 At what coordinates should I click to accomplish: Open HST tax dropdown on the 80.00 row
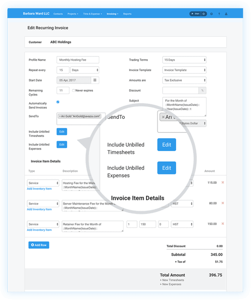click(182, 203)
